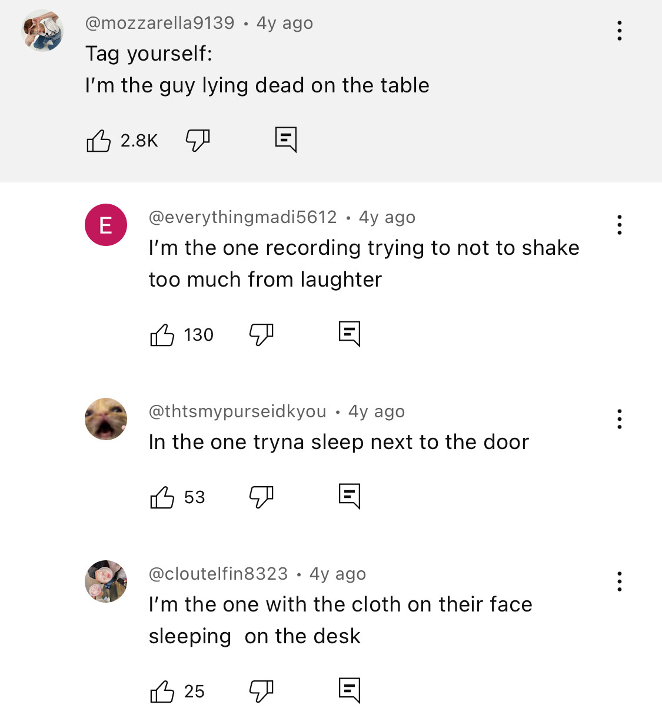Like everythingmadi5612's reply
This screenshot has height=708, width=662.
[x=162, y=335]
